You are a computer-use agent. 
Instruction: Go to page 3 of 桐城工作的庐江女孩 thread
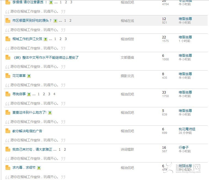[x=66, y=39]
